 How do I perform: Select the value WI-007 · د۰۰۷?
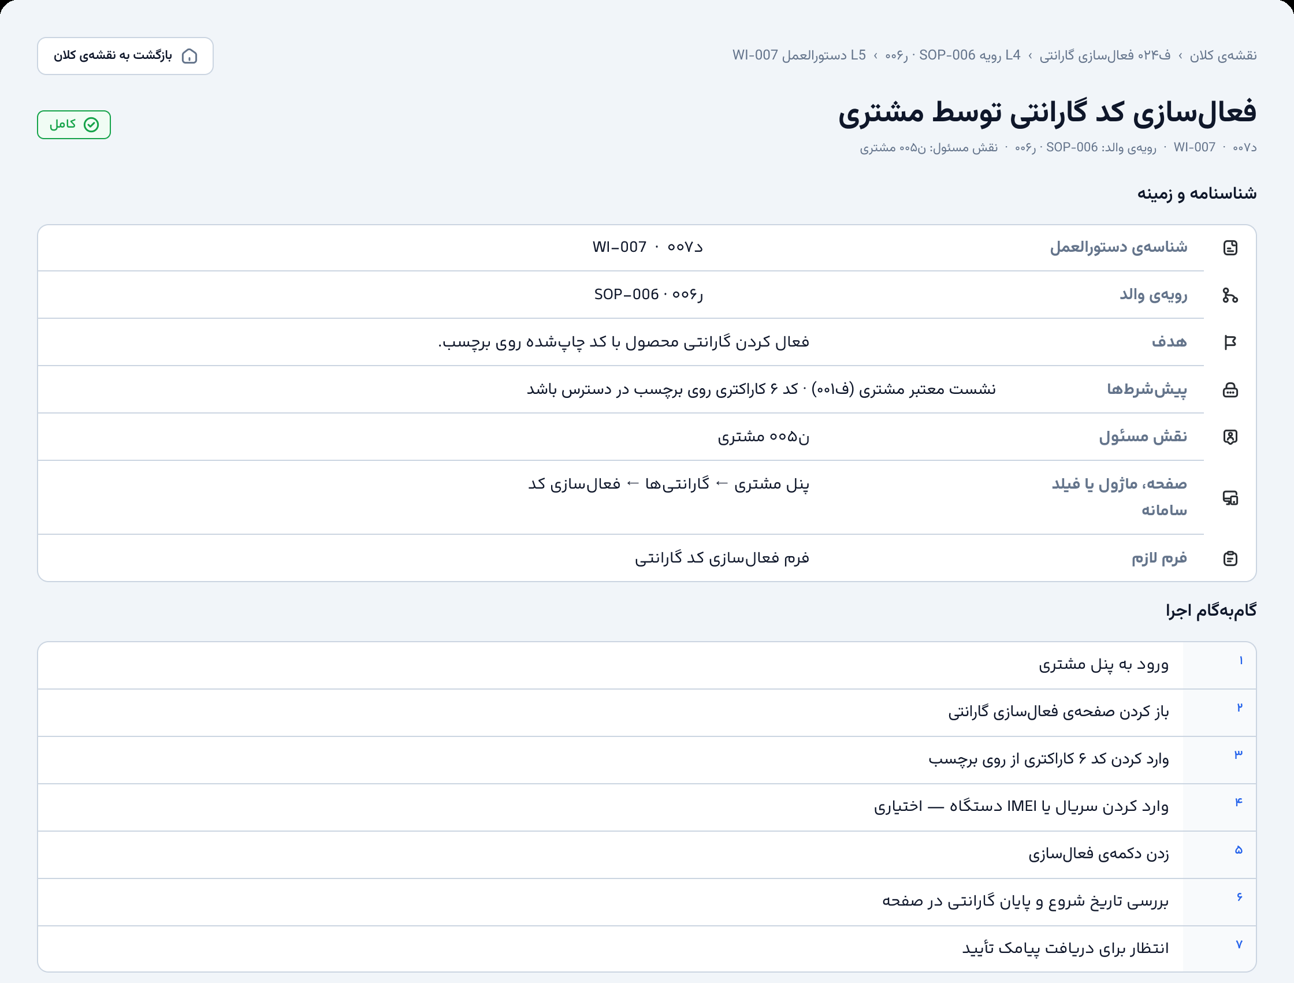click(x=648, y=248)
